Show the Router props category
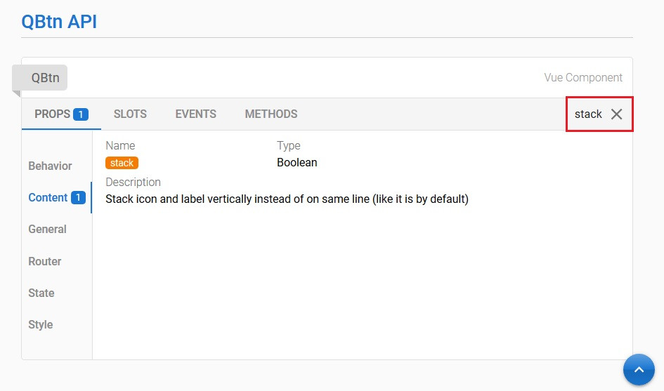This screenshot has height=391, width=664. pyautogui.click(x=44, y=261)
